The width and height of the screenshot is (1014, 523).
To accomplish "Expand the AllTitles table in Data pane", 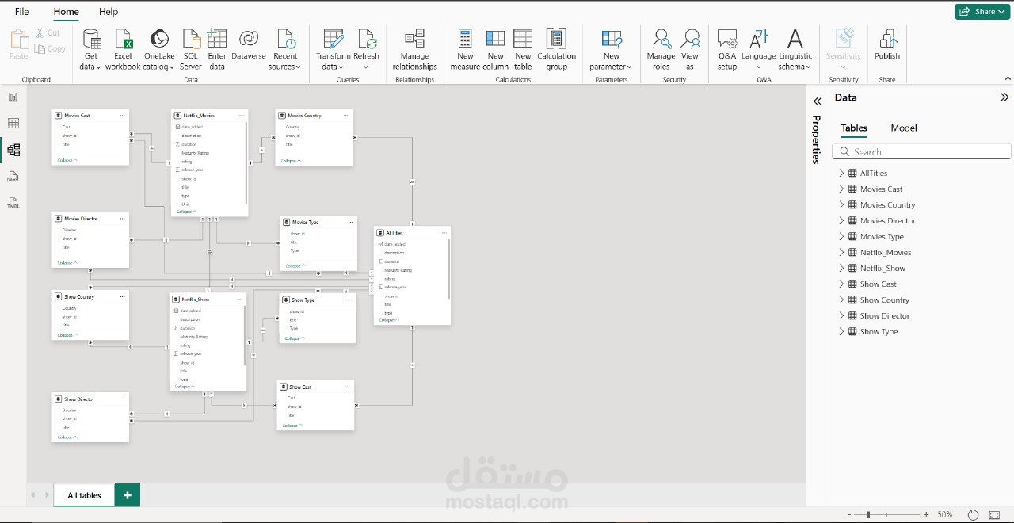I will 841,173.
